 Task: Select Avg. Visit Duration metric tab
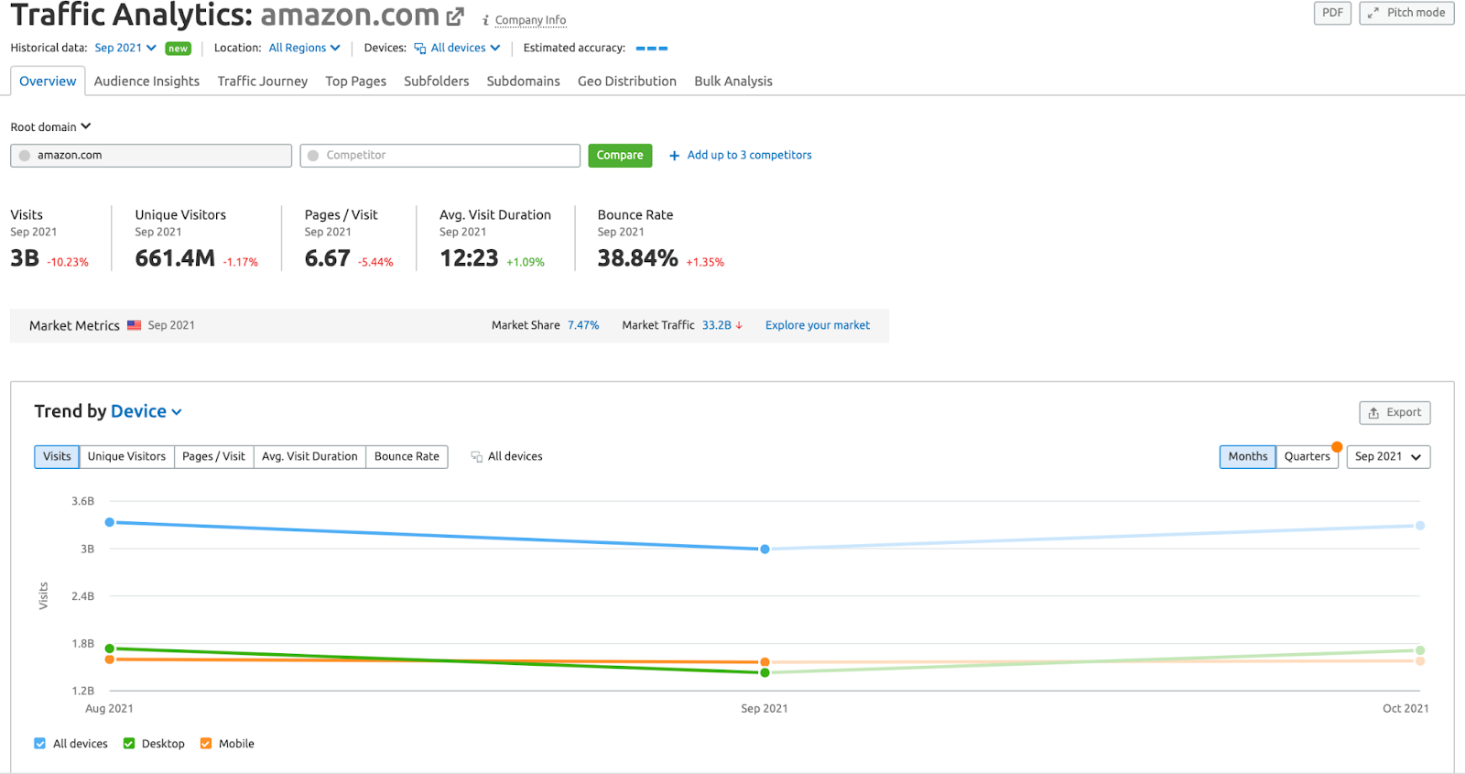point(309,456)
